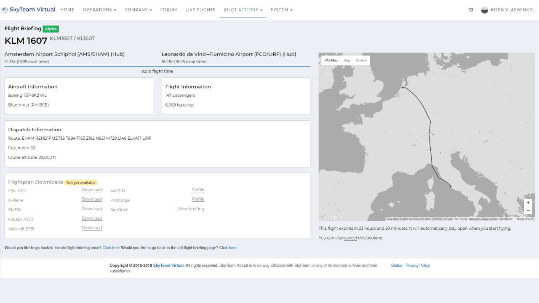Select the KLM 1607 flight heading
Screen dimensions: 539x303
coord(26,41)
